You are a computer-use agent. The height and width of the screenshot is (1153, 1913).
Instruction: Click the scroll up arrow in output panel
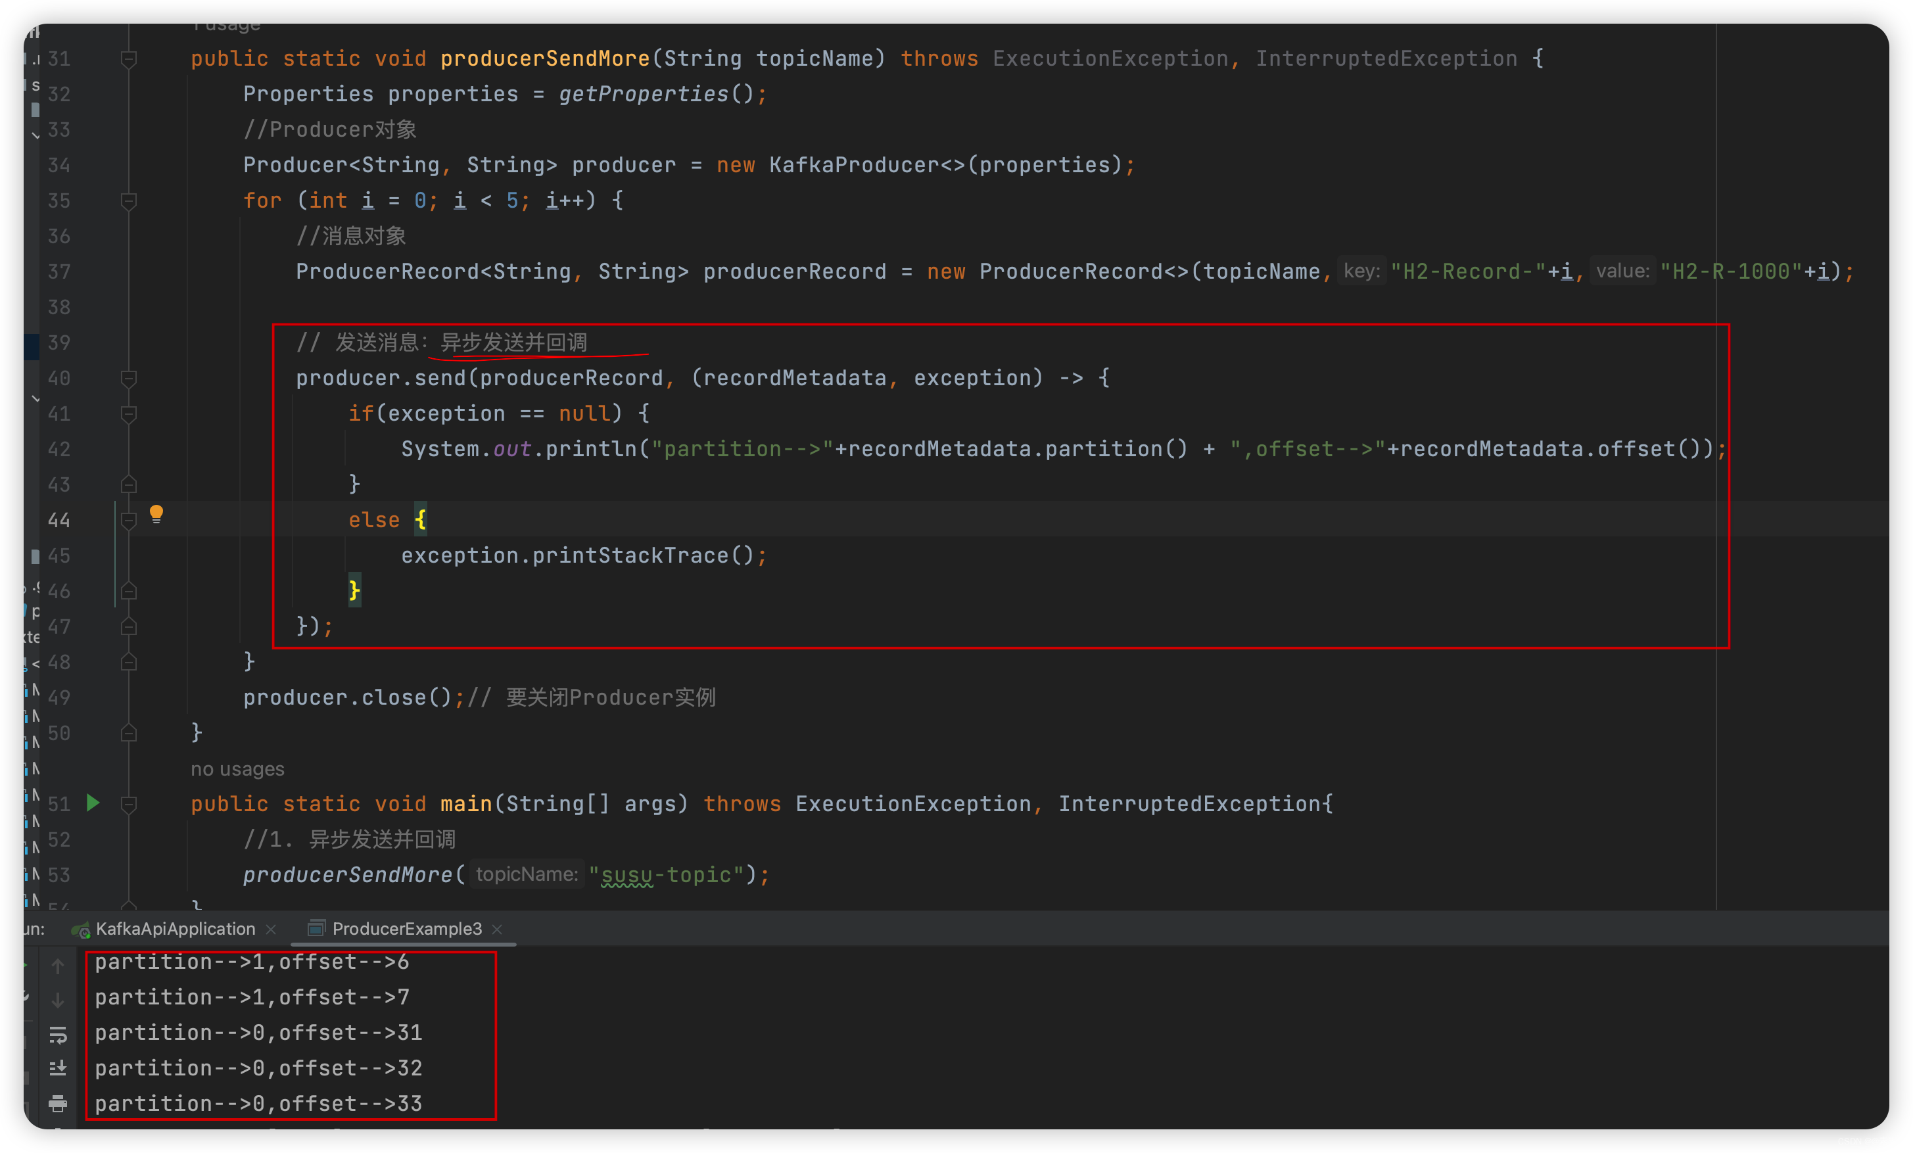tap(55, 967)
